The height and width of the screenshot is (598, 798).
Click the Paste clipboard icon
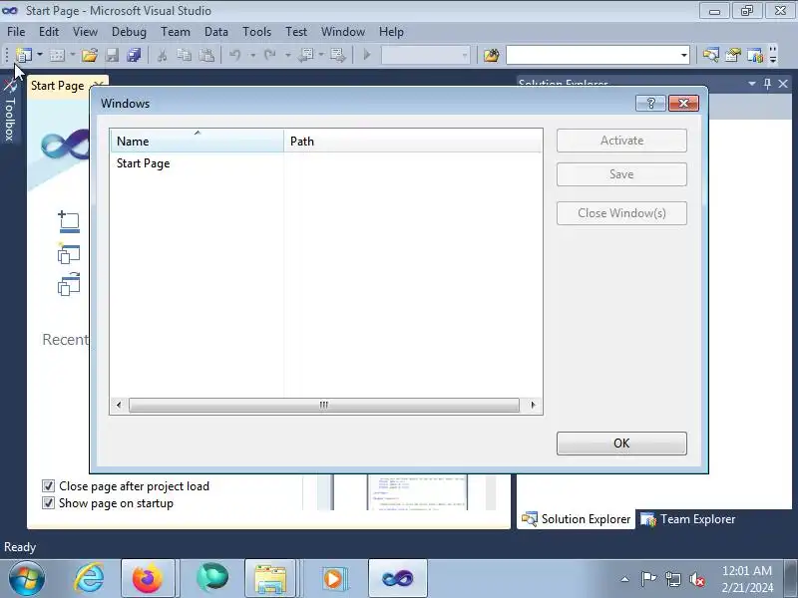[206, 55]
